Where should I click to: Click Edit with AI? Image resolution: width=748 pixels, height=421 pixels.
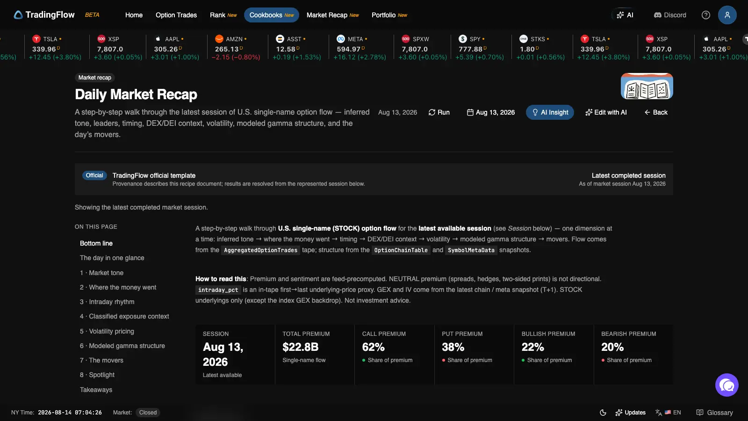(x=606, y=112)
